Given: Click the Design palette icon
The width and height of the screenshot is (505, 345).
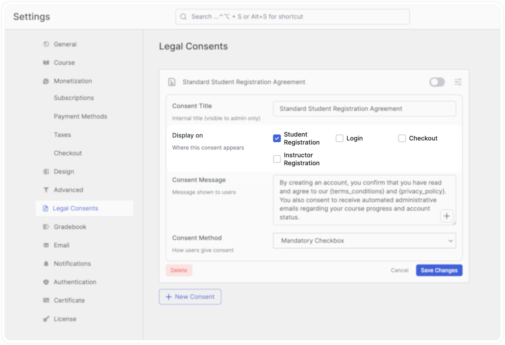Looking at the screenshot, I should (46, 172).
